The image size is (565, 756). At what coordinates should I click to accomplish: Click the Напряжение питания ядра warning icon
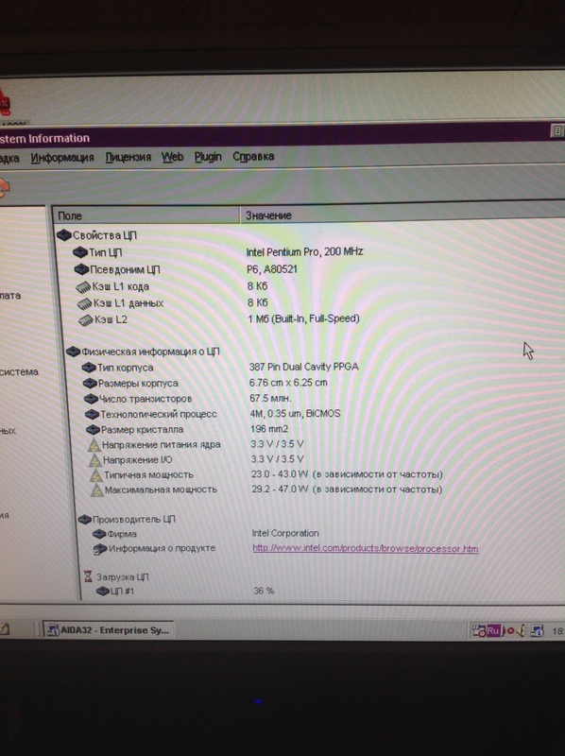(94, 445)
